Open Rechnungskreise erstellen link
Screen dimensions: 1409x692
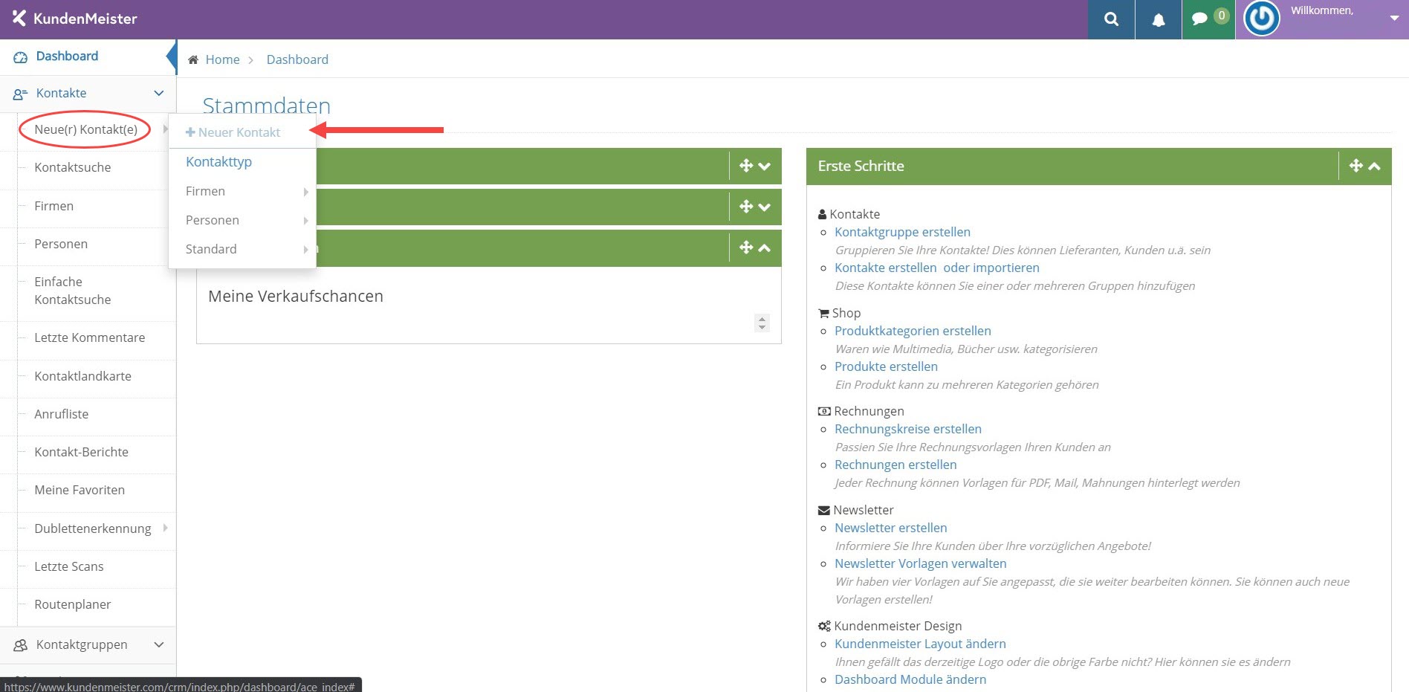pos(907,429)
